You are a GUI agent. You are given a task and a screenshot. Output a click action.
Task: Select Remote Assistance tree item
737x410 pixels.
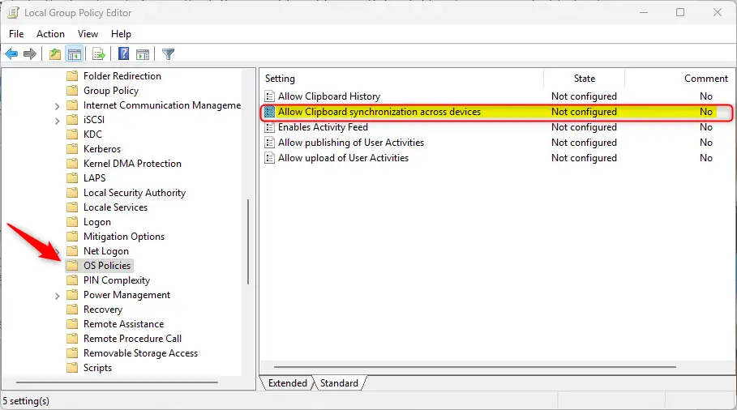pos(123,323)
